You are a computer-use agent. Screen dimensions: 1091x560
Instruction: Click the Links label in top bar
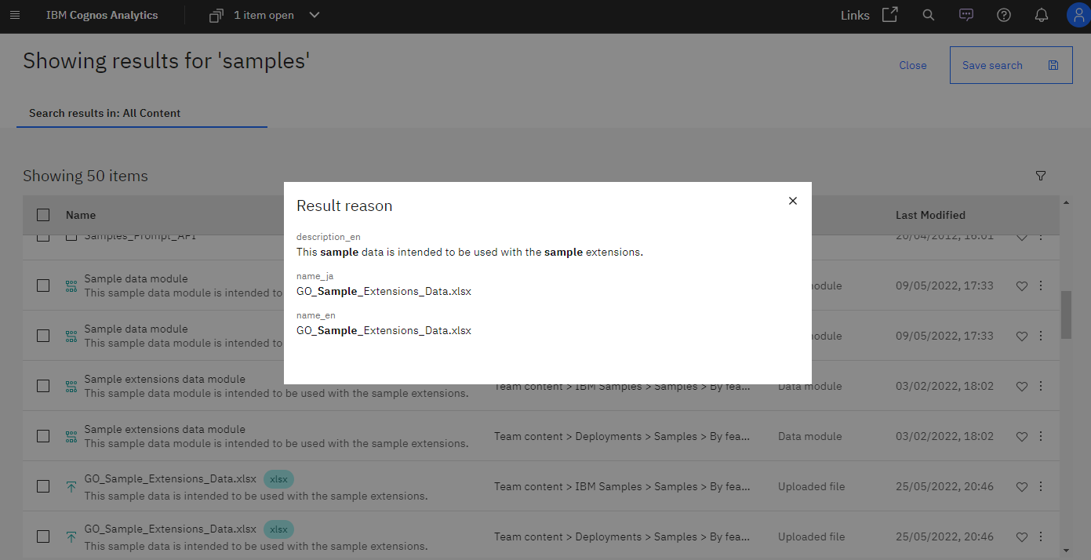tap(855, 15)
